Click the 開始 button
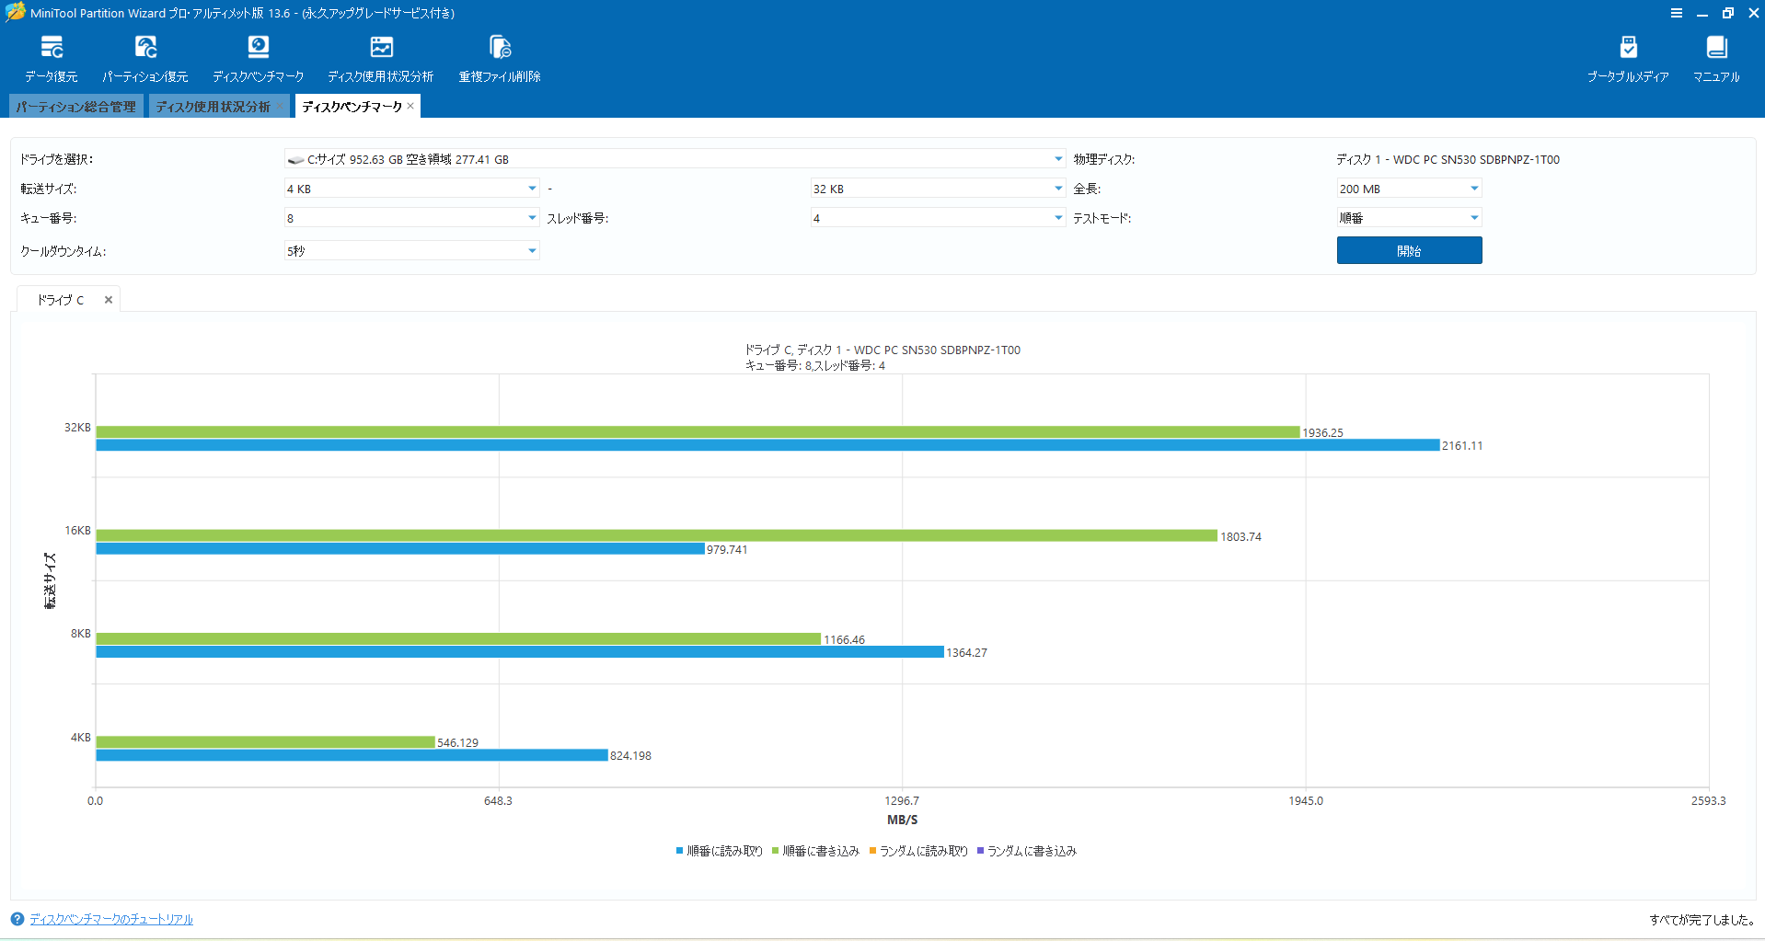This screenshot has width=1765, height=941. click(x=1409, y=250)
